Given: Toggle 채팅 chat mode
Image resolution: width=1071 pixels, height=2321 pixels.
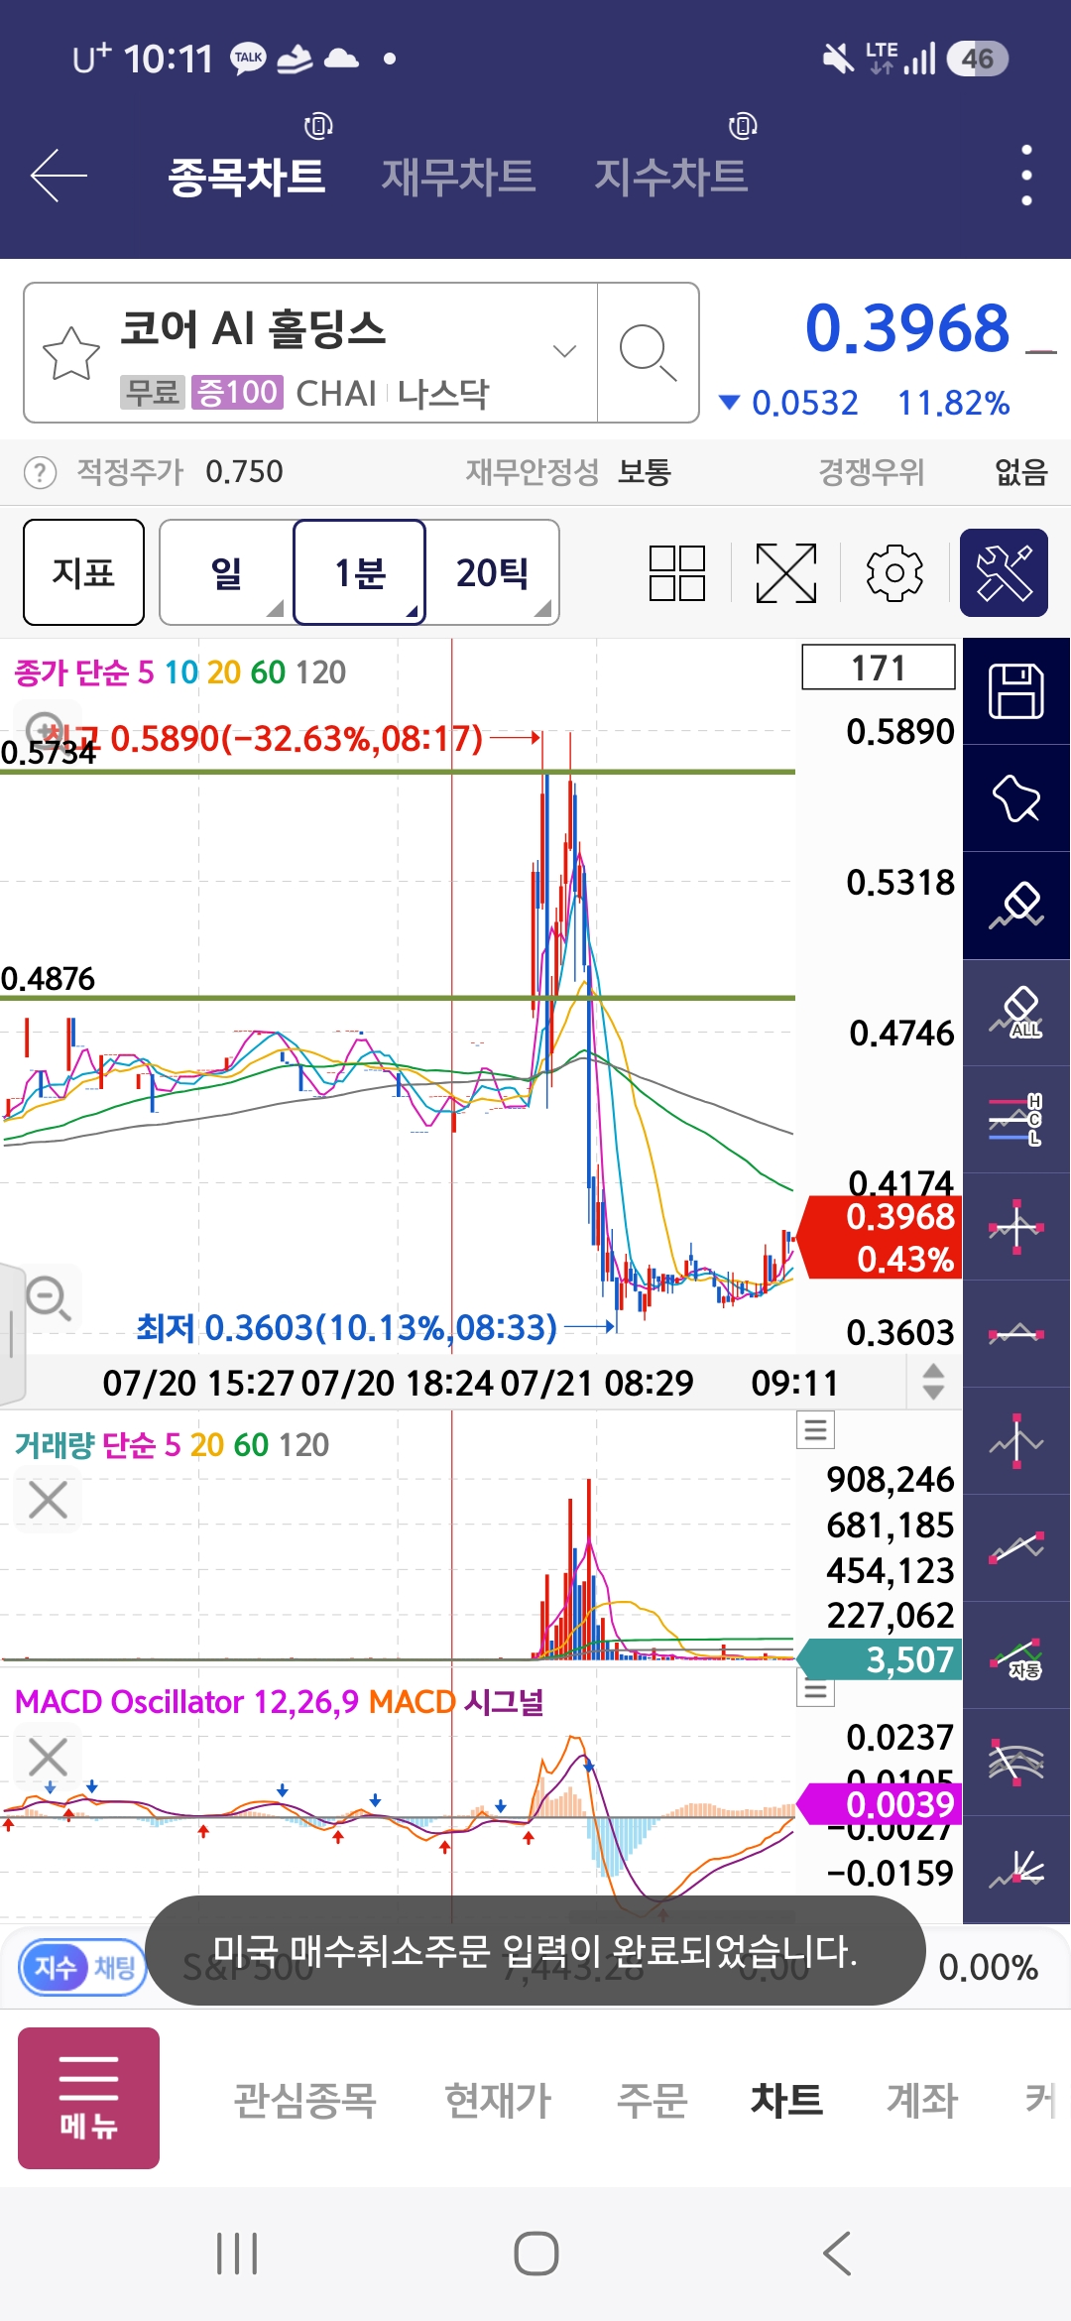Looking at the screenshot, I should (x=115, y=1967).
